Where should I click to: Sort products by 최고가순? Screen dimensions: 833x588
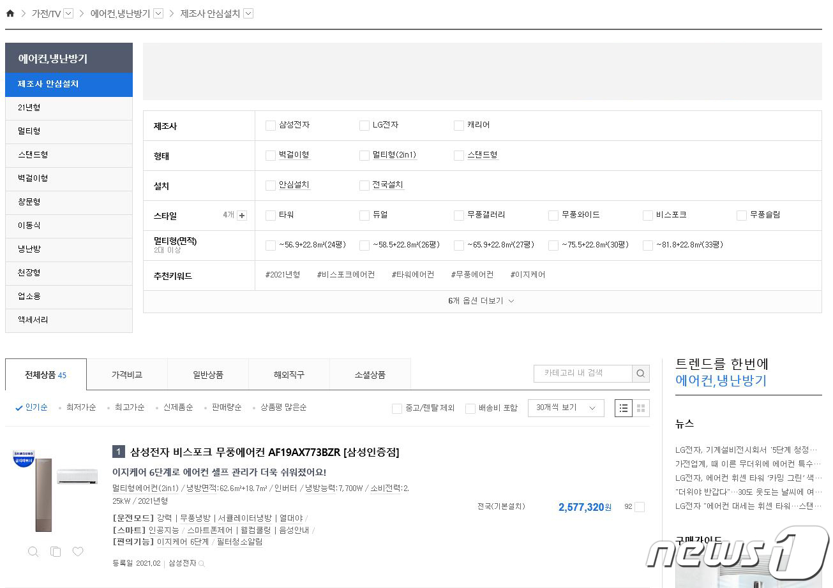tap(130, 408)
